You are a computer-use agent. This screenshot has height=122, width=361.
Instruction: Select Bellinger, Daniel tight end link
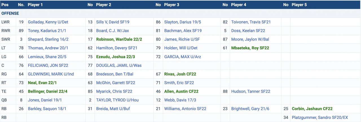click(x=48, y=91)
